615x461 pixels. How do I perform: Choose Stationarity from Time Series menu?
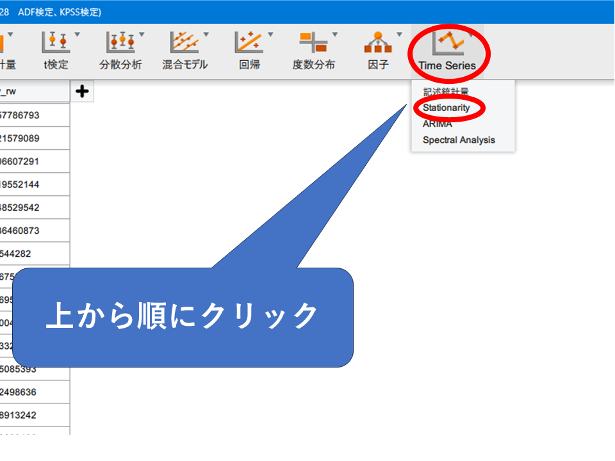447,108
